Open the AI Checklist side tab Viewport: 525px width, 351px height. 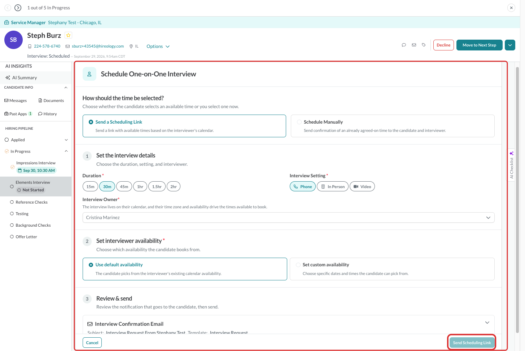pyautogui.click(x=511, y=165)
